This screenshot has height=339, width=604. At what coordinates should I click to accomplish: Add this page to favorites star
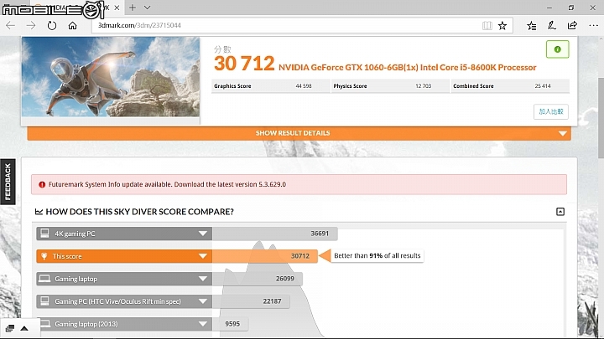(x=502, y=25)
